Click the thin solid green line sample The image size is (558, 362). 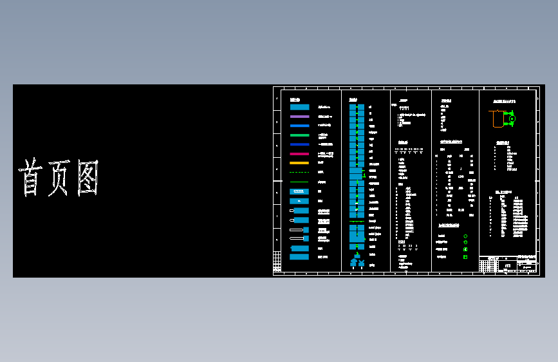click(300, 182)
